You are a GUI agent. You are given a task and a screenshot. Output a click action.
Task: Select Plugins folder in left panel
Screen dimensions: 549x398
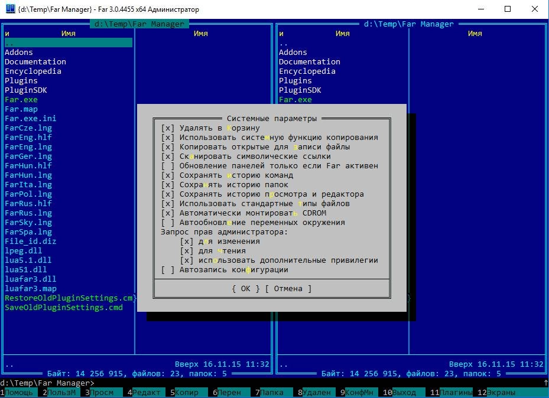click(21, 81)
